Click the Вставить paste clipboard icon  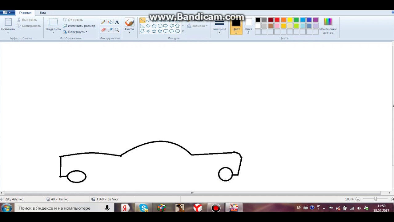[8, 22]
